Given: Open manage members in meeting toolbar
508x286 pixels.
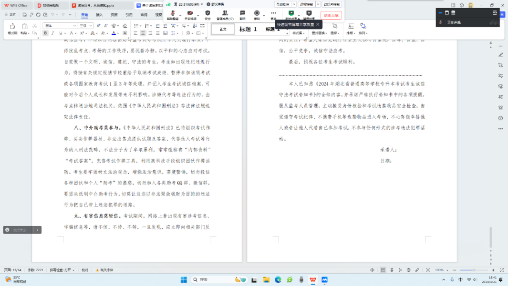Looking at the screenshot, I should 225,14.
